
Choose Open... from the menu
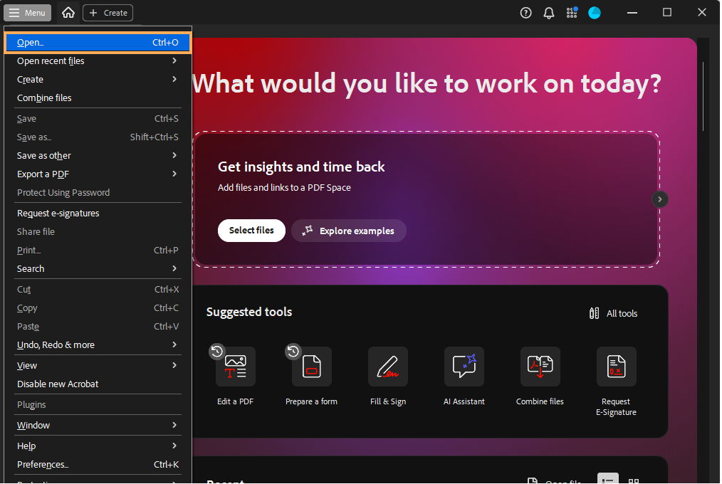click(98, 43)
